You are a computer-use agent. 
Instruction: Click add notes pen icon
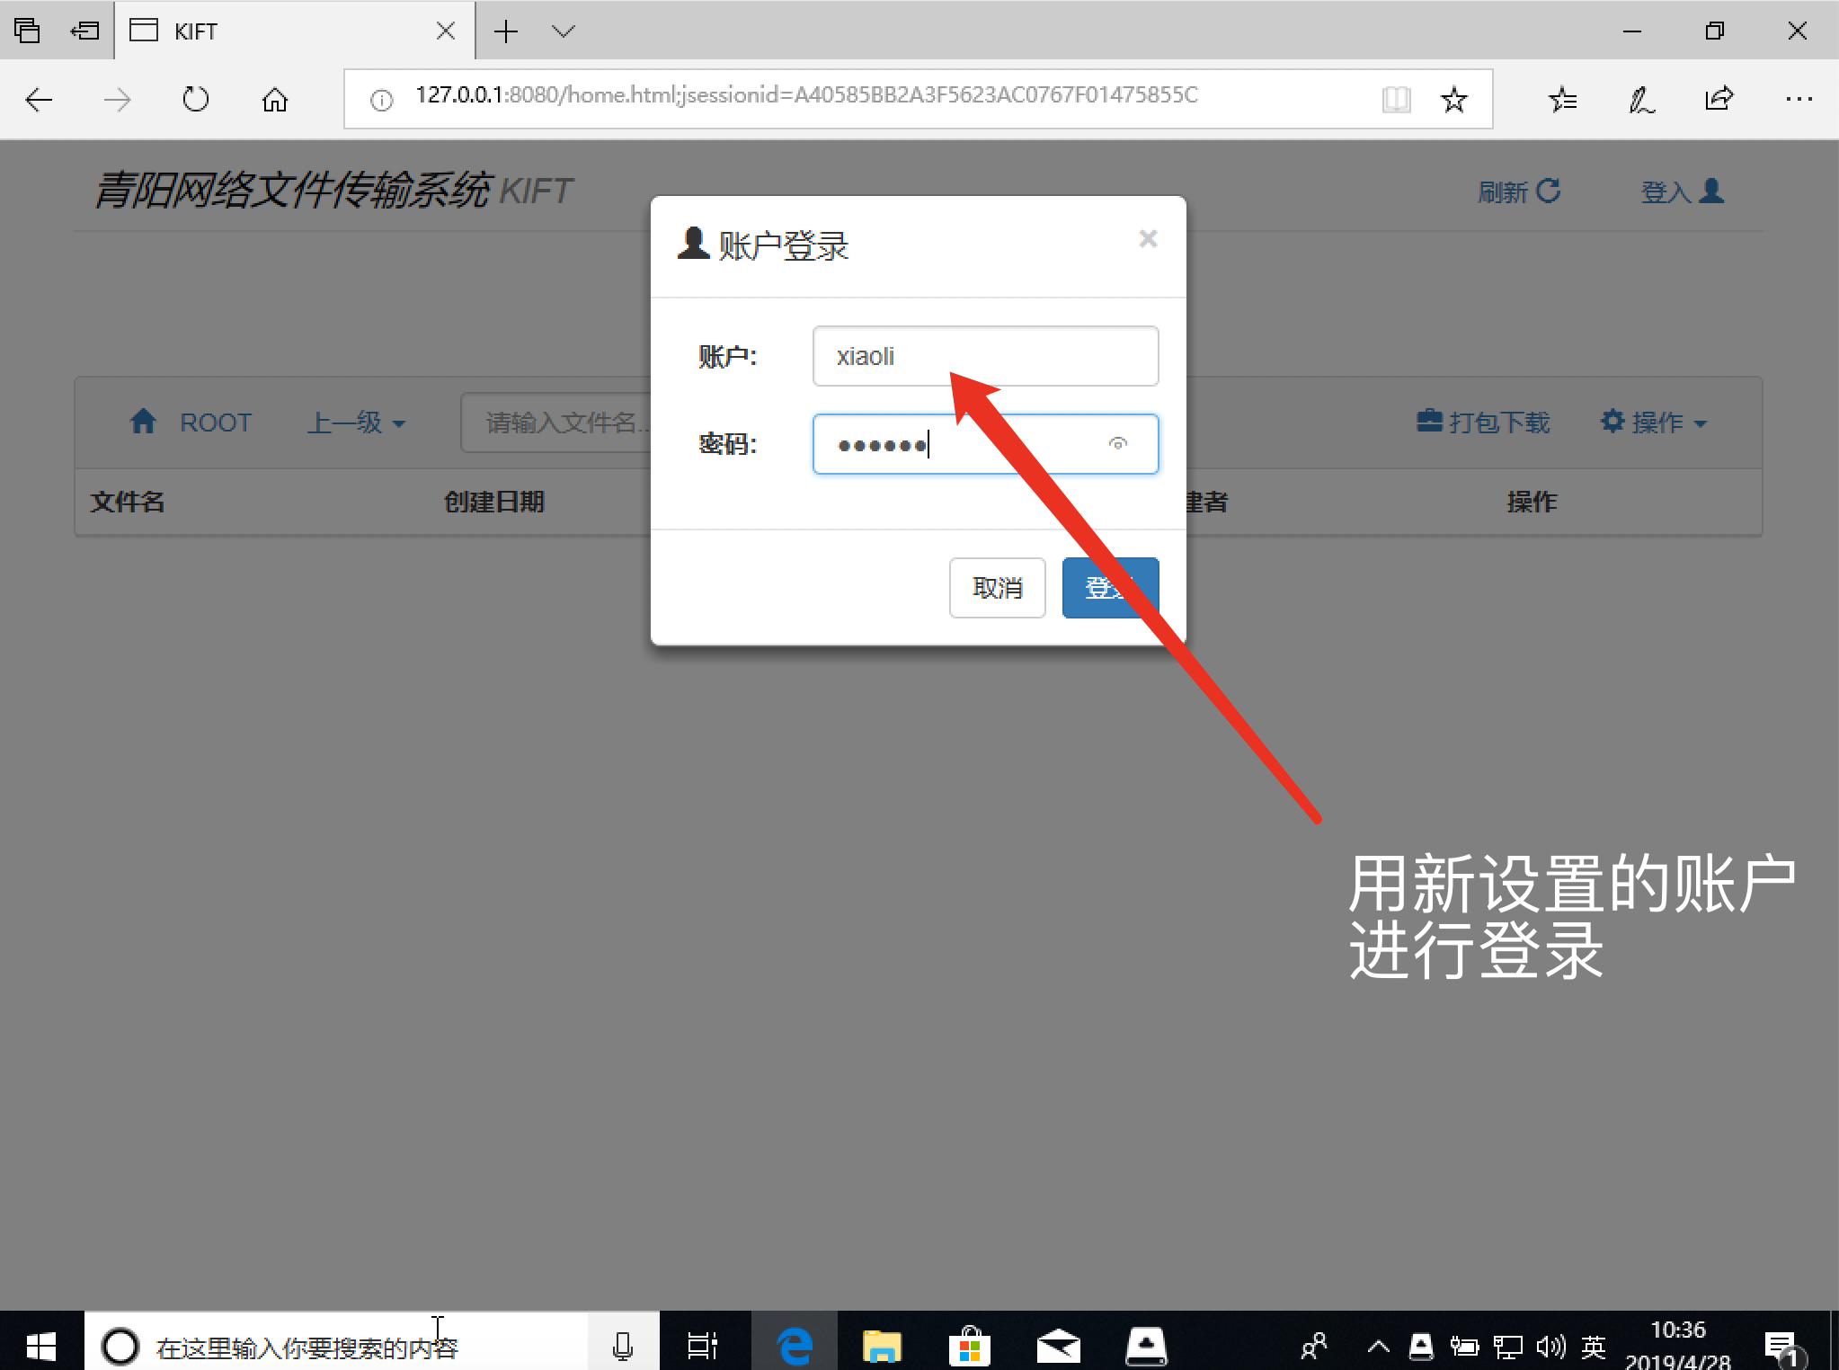[x=1641, y=99]
